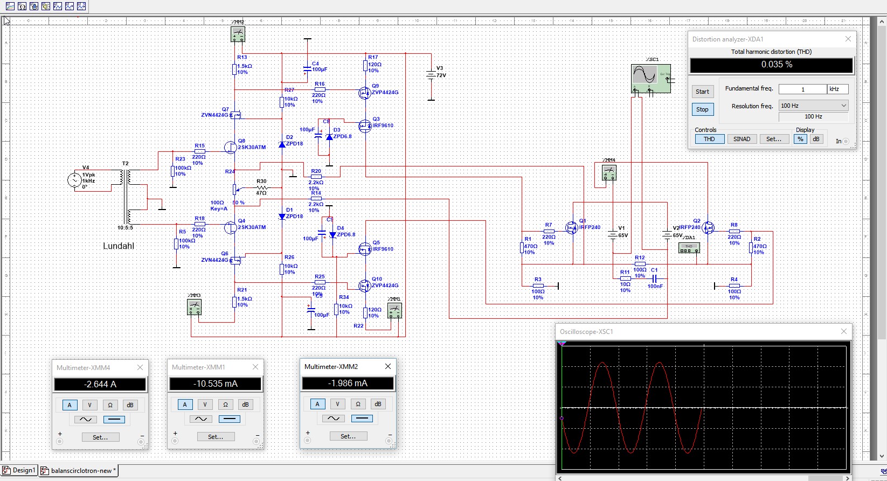Open Set... on Multimeter-XMM2

tap(348, 436)
